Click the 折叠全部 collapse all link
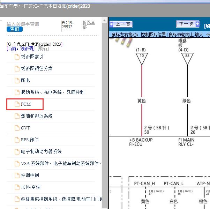Viewport: 210px width, 209px height. click(89, 25)
